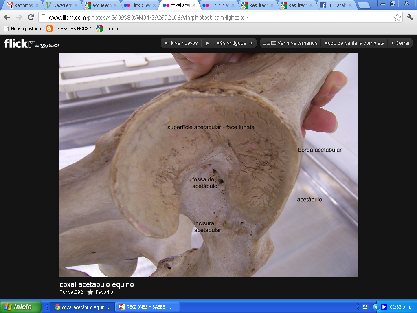
Task: Click the 'Más antiguos' button
Action: tap(235, 43)
